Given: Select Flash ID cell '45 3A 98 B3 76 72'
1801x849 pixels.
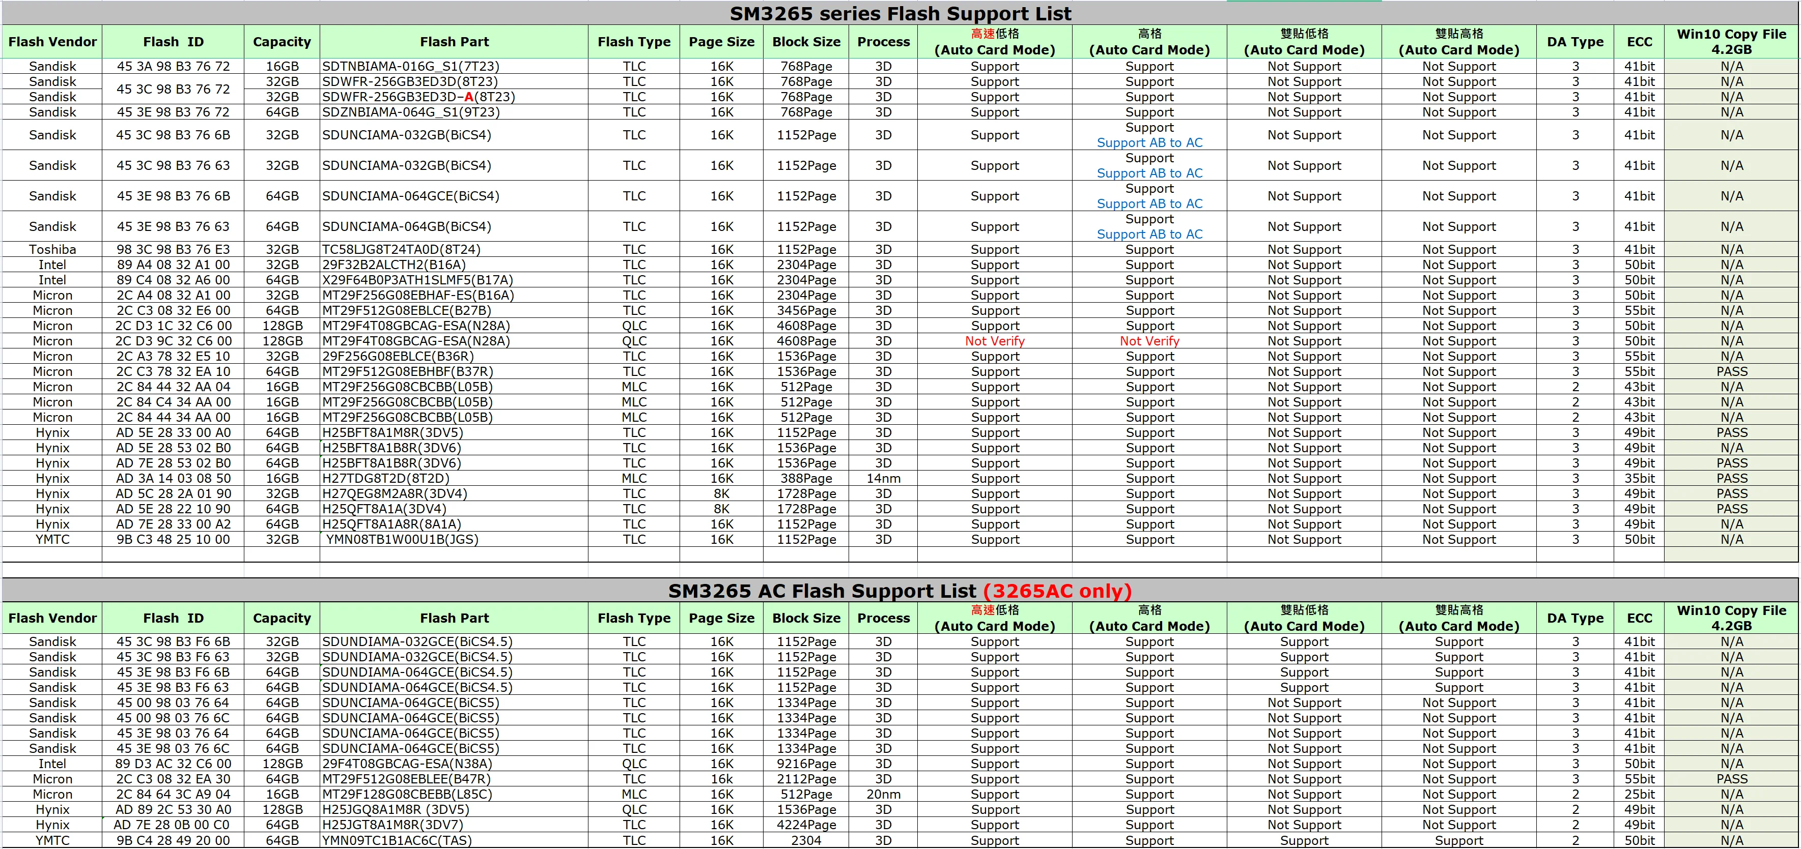Looking at the screenshot, I should pos(174,66).
